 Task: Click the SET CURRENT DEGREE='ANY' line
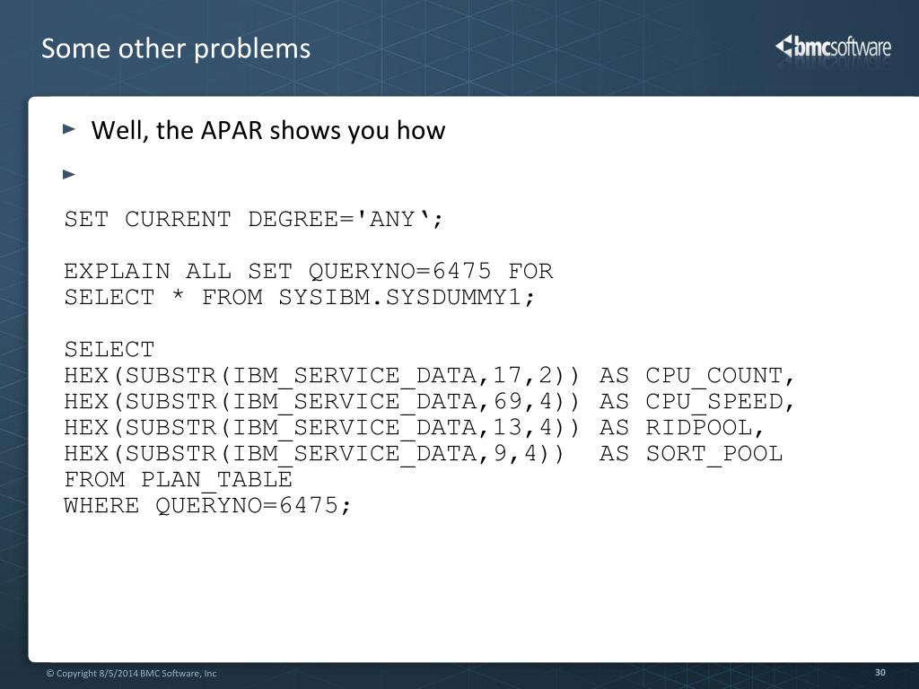(254, 219)
